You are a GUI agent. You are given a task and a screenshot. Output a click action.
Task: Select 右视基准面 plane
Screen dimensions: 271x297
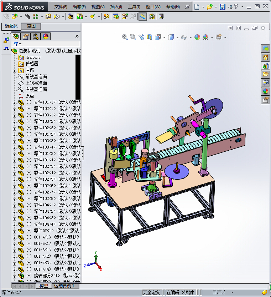coord(36,90)
